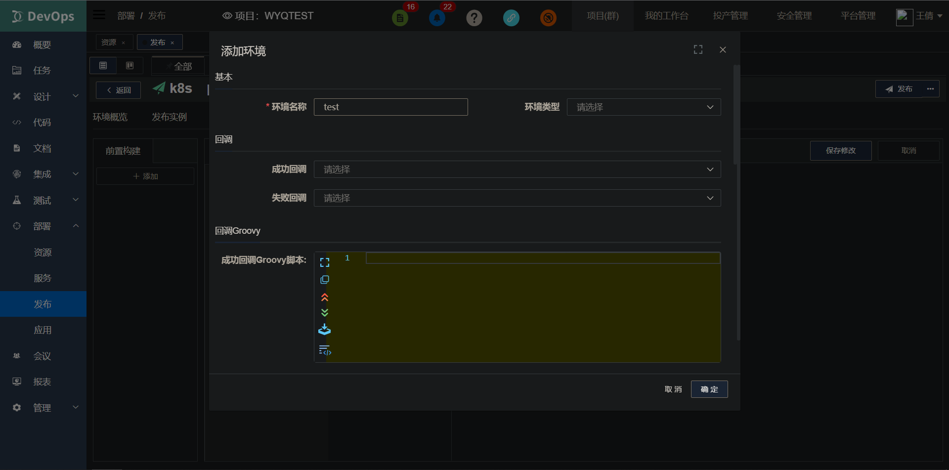Click the green expand-down arrows icon
This screenshot has width=949, height=470.
[x=324, y=312]
